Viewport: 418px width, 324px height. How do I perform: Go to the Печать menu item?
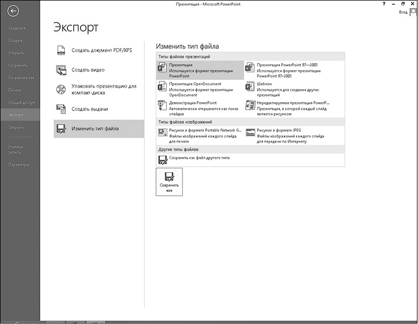pyautogui.click(x=15, y=90)
